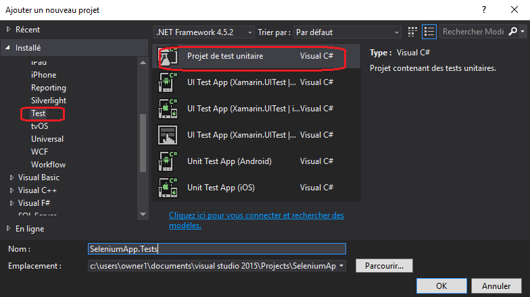The height and width of the screenshot is (297, 530).
Task: Select the Projet de test unitaire flask icon
Action: tap(168, 57)
